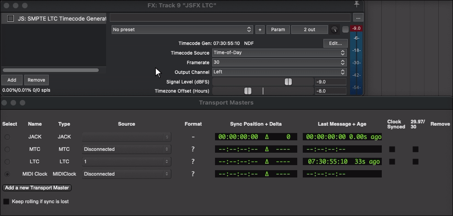Toggle LTC 29.97/30 checkbox

point(415,162)
